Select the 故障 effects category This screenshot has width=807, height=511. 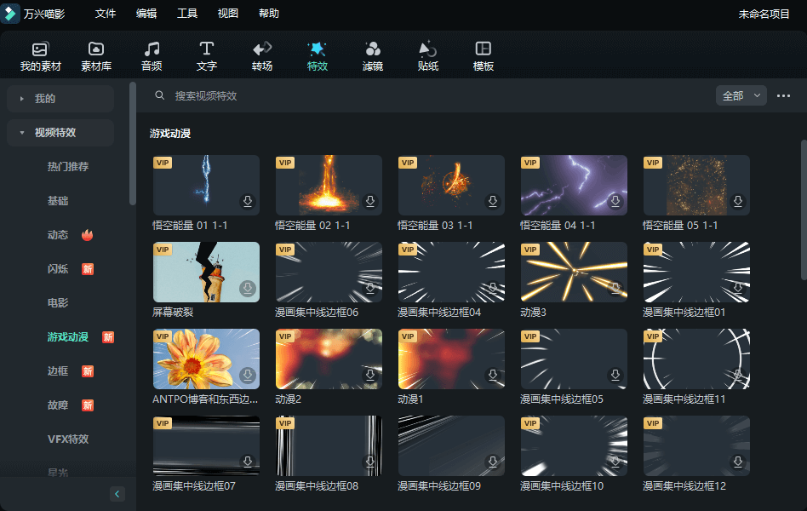(x=58, y=405)
